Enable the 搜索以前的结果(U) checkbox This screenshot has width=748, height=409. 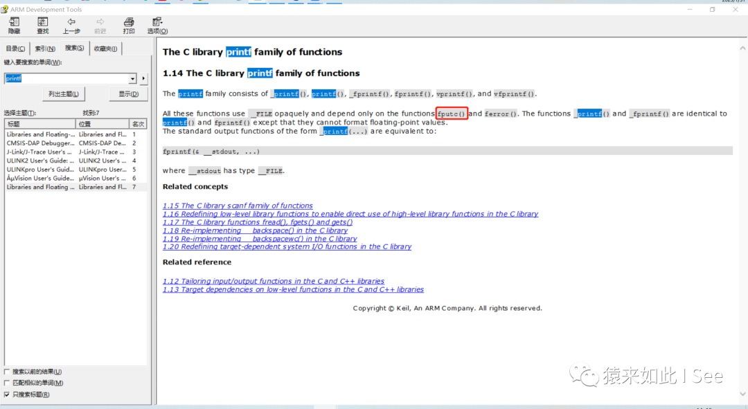(x=7, y=372)
